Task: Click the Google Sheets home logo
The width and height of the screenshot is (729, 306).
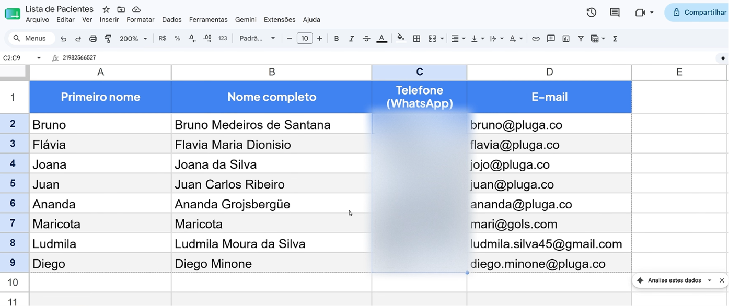Action: pos(12,13)
